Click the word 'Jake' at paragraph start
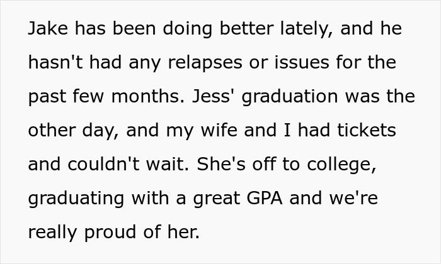Viewport: 441px width, 264px height. (48, 28)
